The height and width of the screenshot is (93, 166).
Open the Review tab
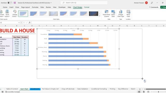coord(49,7)
